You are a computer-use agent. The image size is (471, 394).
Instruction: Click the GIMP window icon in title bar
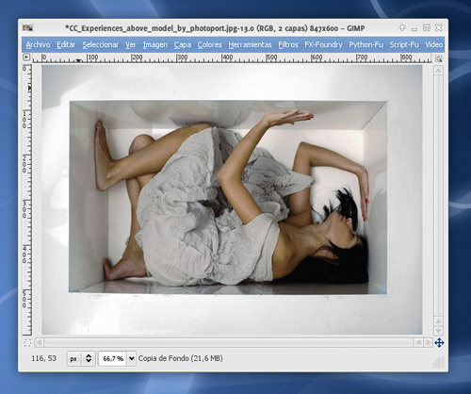(x=27, y=27)
